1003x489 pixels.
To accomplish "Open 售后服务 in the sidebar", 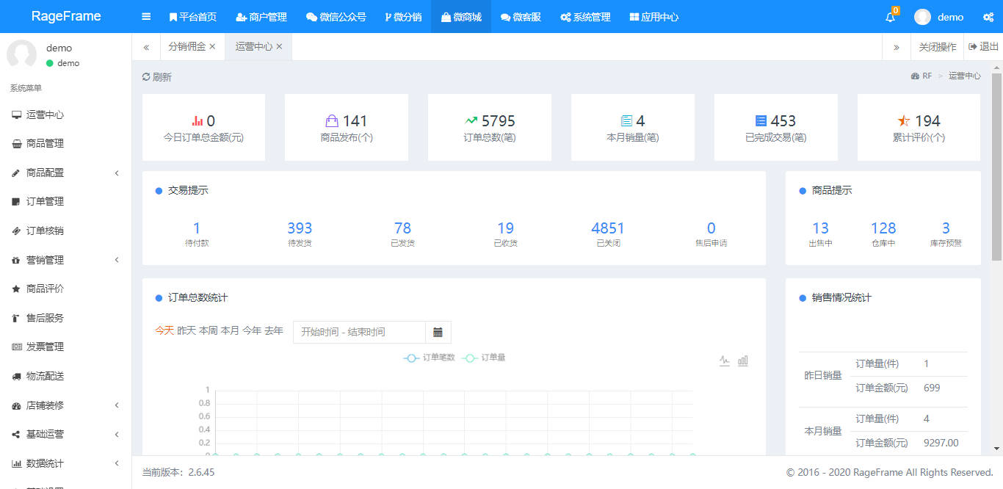I will pos(66,318).
